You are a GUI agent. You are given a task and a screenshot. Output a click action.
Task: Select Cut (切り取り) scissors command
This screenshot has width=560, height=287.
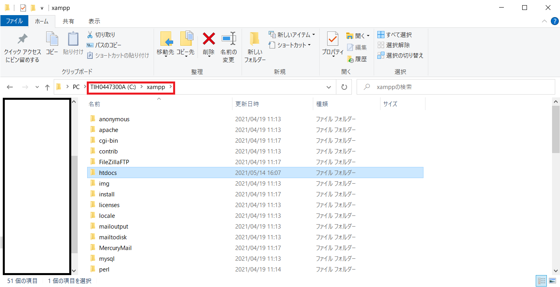(x=101, y=35)
